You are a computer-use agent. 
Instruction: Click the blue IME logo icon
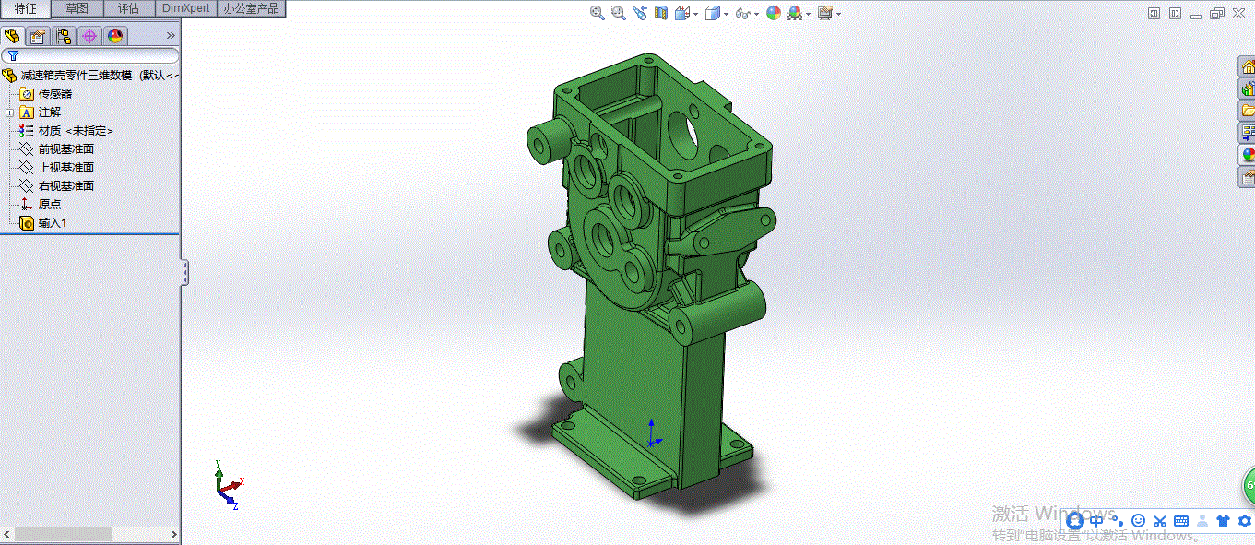[1075, 521]
